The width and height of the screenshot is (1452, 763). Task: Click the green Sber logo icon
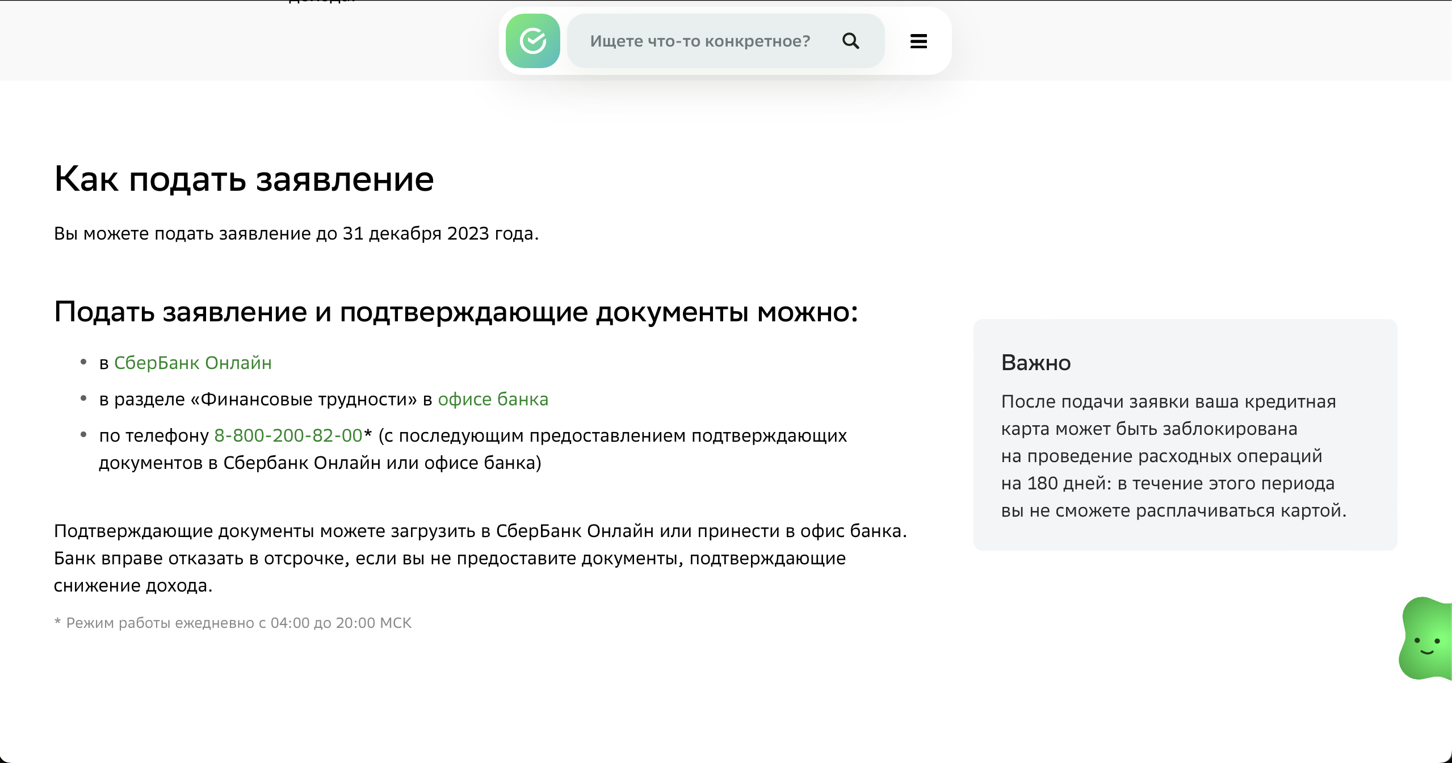(x=532, y=41)
